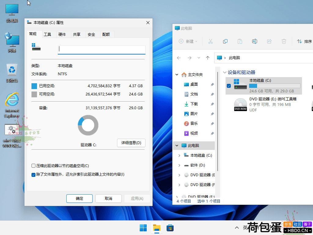Open Microsoft Store from the taskbar

(x=170, y=228)
